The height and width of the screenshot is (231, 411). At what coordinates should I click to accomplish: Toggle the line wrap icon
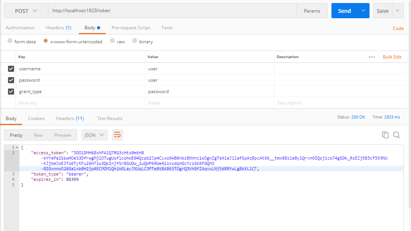pos(118,135)
